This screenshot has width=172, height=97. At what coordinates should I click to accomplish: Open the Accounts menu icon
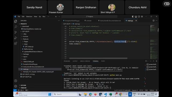click(16, 81)
